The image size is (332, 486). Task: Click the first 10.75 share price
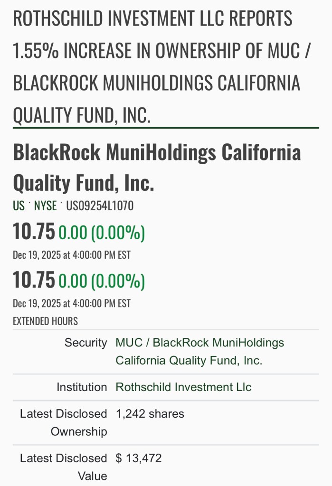(x=34, y=232)
